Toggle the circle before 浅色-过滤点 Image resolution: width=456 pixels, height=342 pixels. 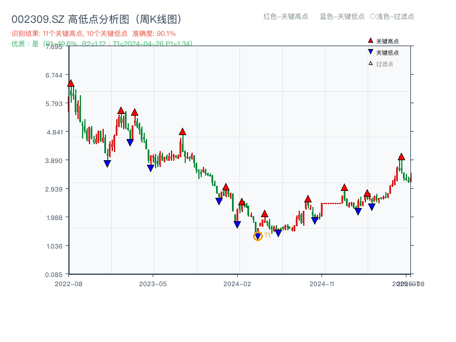(x=373, y=17)
